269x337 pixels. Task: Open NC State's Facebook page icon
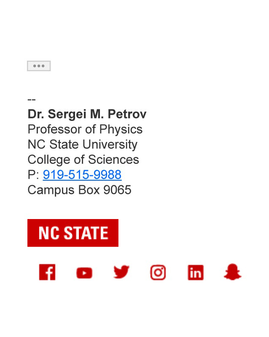tap(47, 272)
